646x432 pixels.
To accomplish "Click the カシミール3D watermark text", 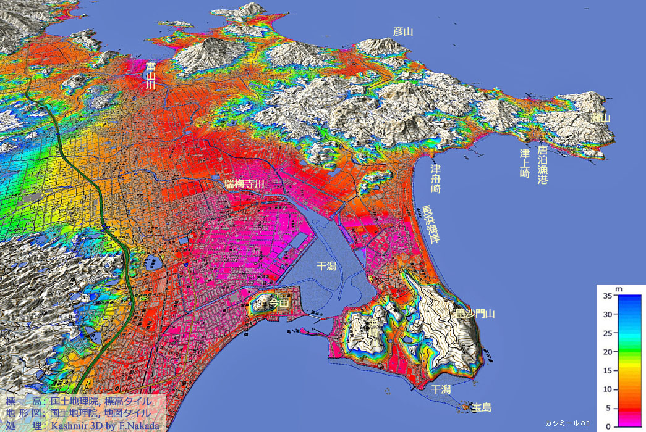I will pyautogui.click(x=567, y=423).
